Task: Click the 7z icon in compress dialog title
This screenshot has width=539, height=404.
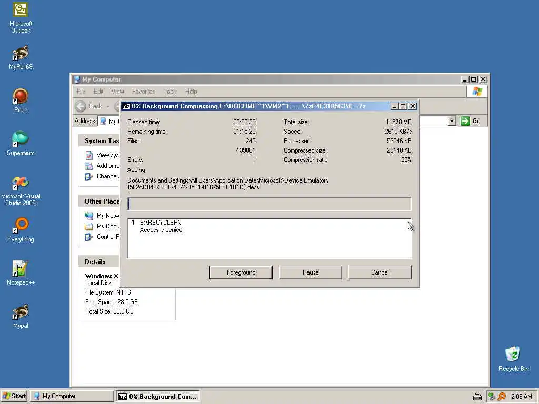Action: (x=126, y=106)
